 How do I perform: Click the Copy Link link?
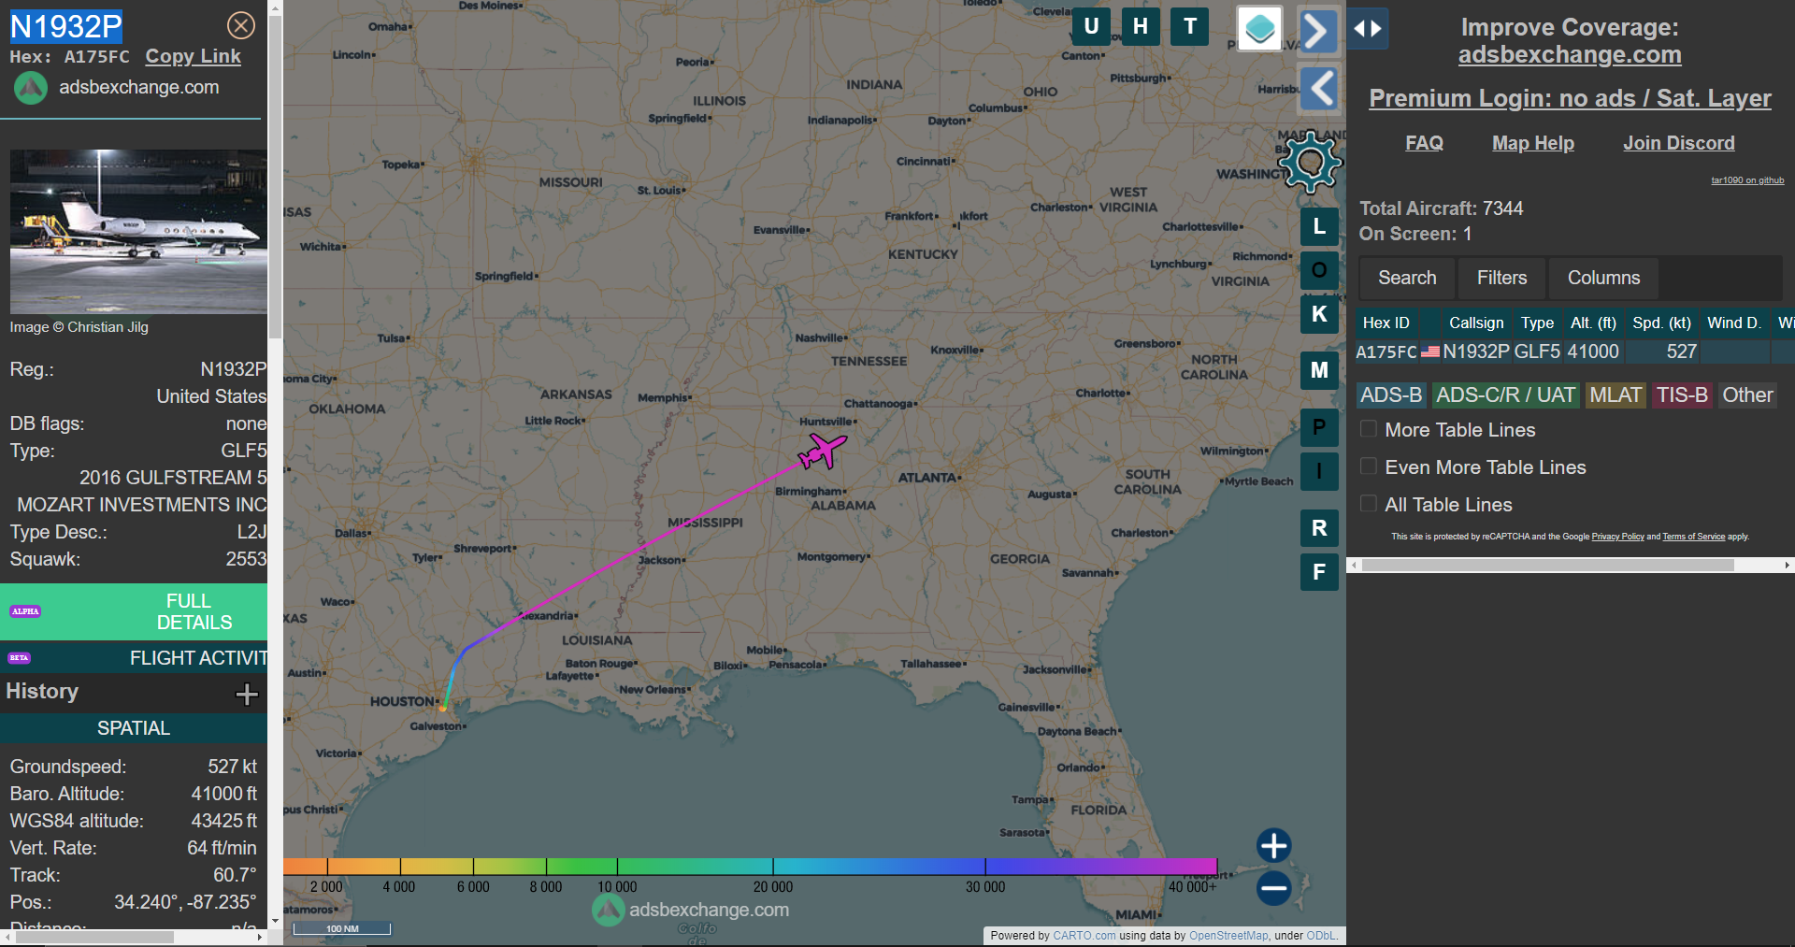193,56
